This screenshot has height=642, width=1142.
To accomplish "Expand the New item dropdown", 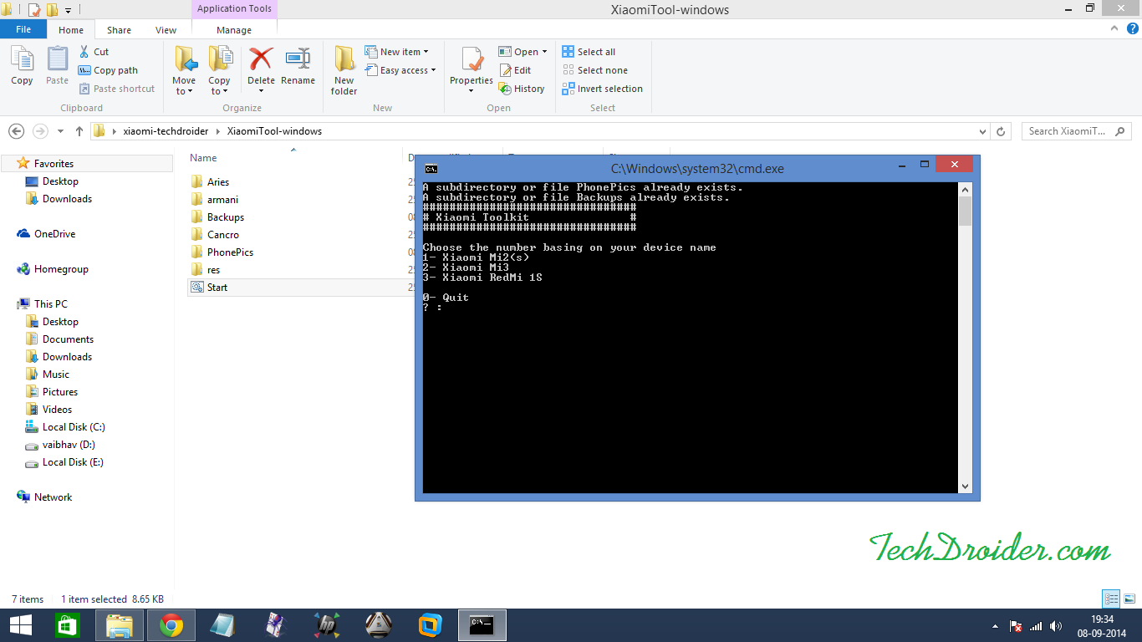I will click(x=399, y=51).
